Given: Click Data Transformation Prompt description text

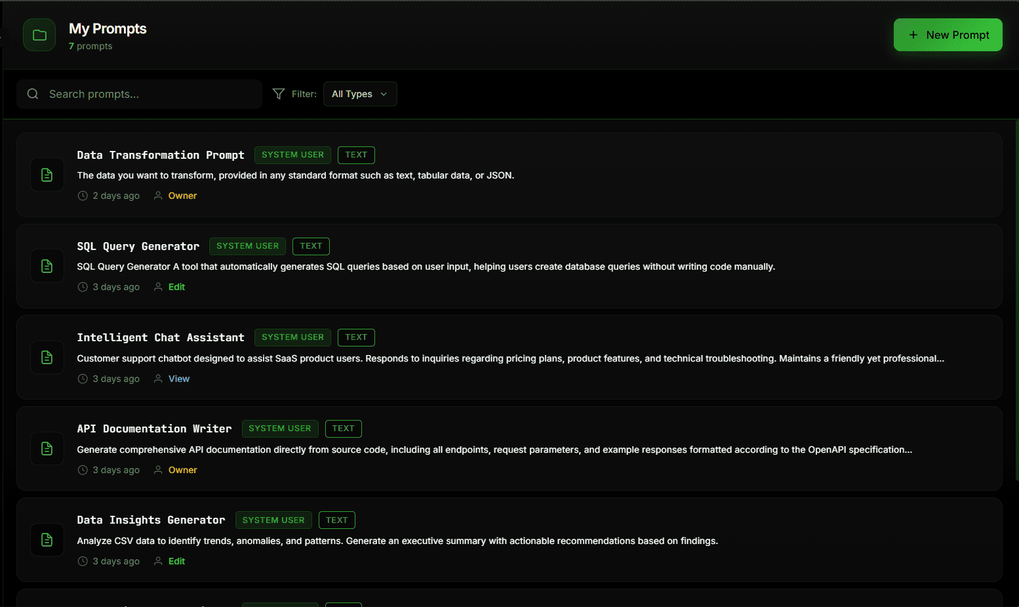Looking at the screenshot, I should [296, 175].
